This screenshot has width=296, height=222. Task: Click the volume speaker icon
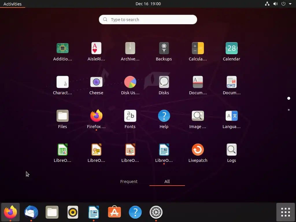coord(275,4)
